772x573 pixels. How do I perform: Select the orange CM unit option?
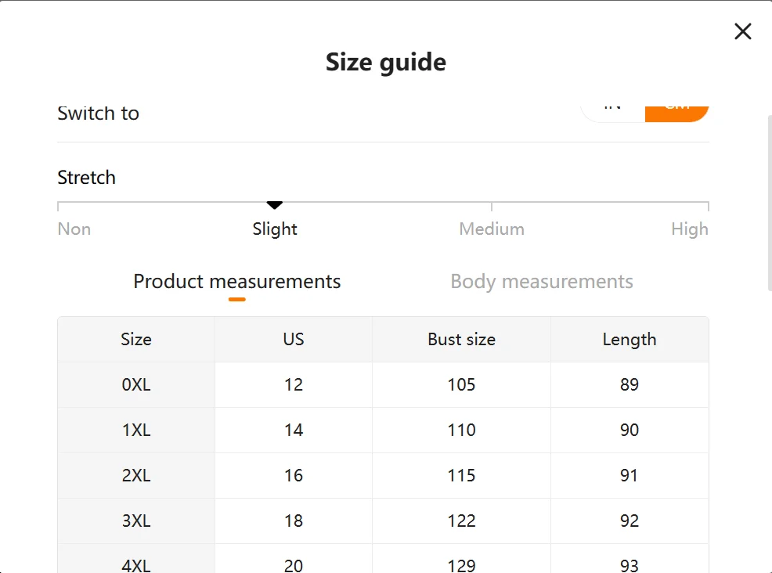(x=677, y=110)
